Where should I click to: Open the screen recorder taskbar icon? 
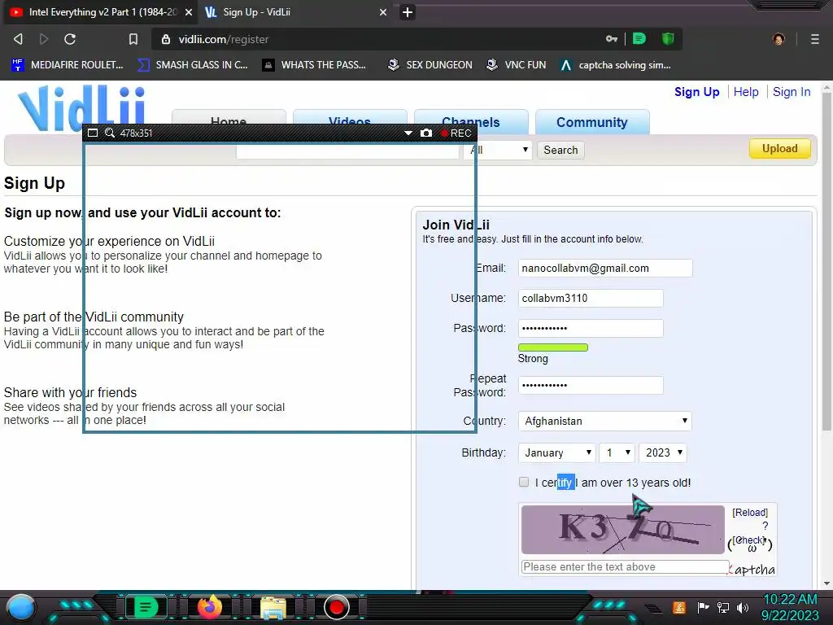[x=336, y=607]
